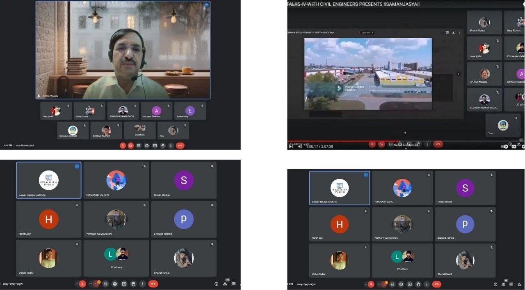Click the download icon beside Open with

click(453, 32)
